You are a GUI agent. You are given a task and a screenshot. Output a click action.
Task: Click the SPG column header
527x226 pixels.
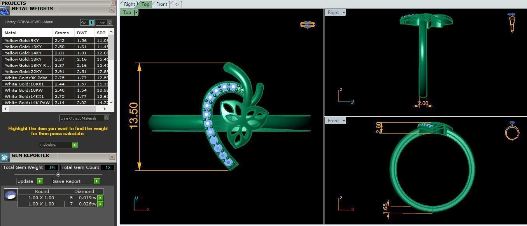point(101,33)
